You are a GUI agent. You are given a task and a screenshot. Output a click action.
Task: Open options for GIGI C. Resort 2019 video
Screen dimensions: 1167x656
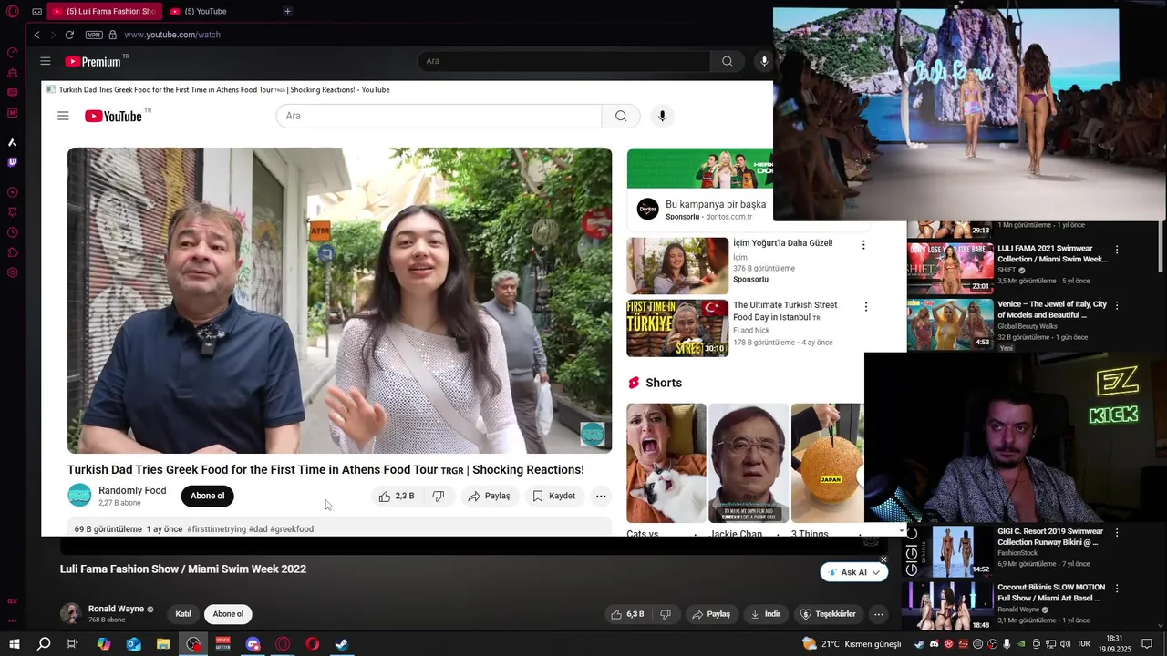1117,532
